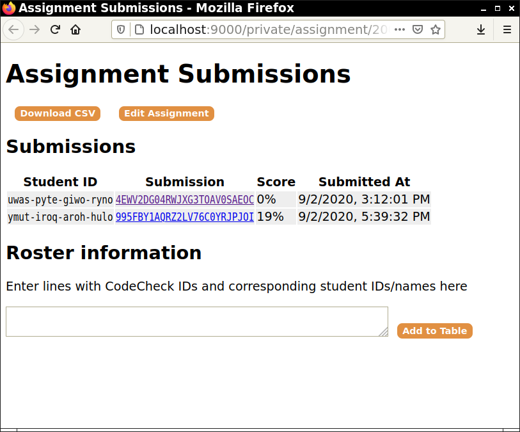Open Firefox downloads panel

(x=481, y=29)
